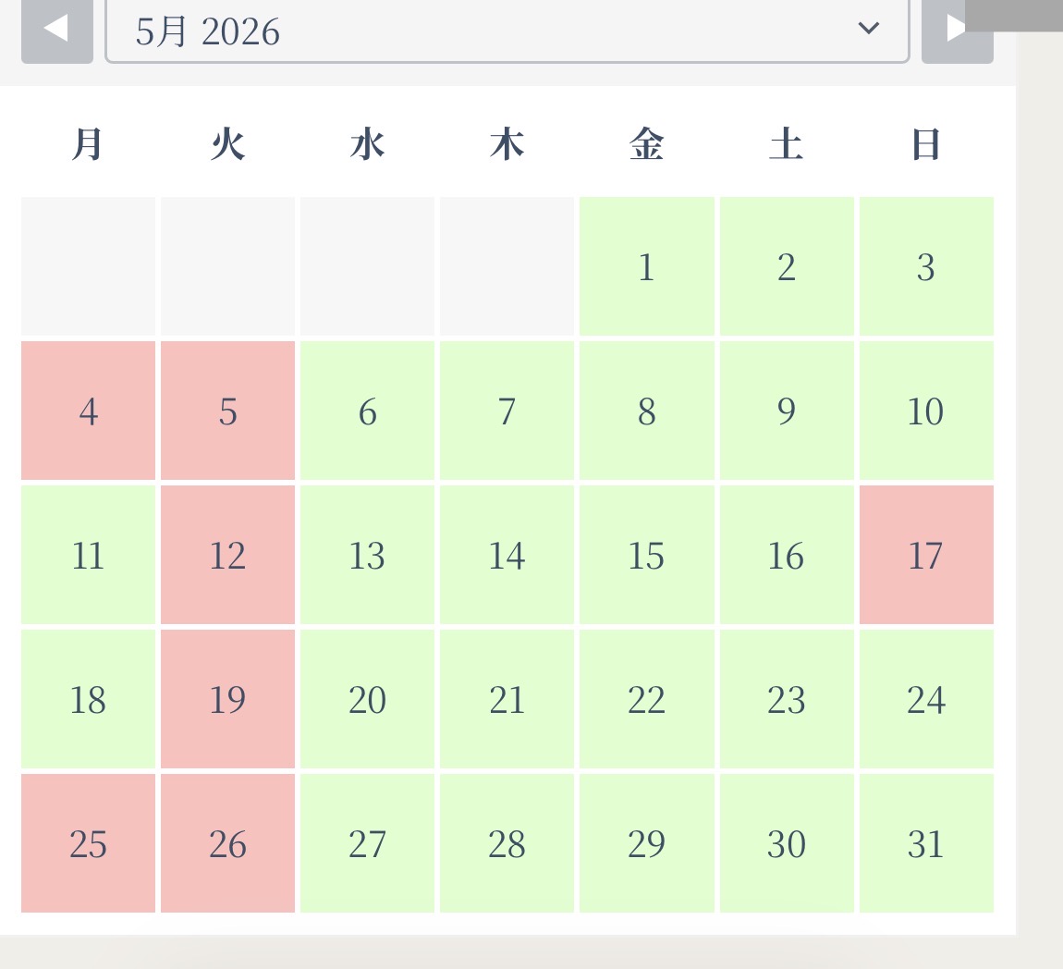Choose the red-marked date 5
The image size is (1063, 969).
click(227, 411)
